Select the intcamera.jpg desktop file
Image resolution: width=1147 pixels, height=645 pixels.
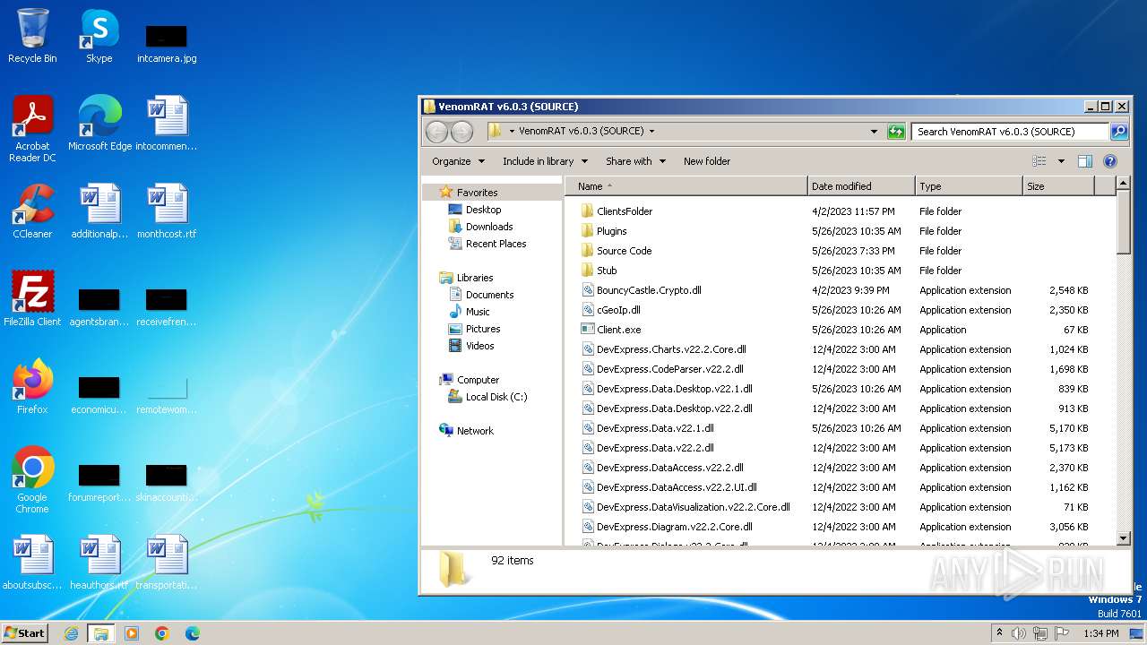tap(167, 43)
